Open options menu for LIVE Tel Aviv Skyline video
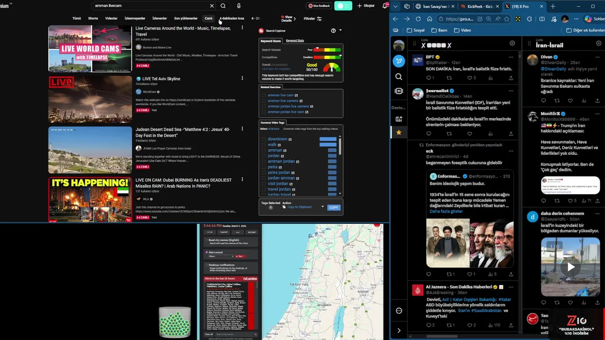605x340 pixels. click(242, 78)
